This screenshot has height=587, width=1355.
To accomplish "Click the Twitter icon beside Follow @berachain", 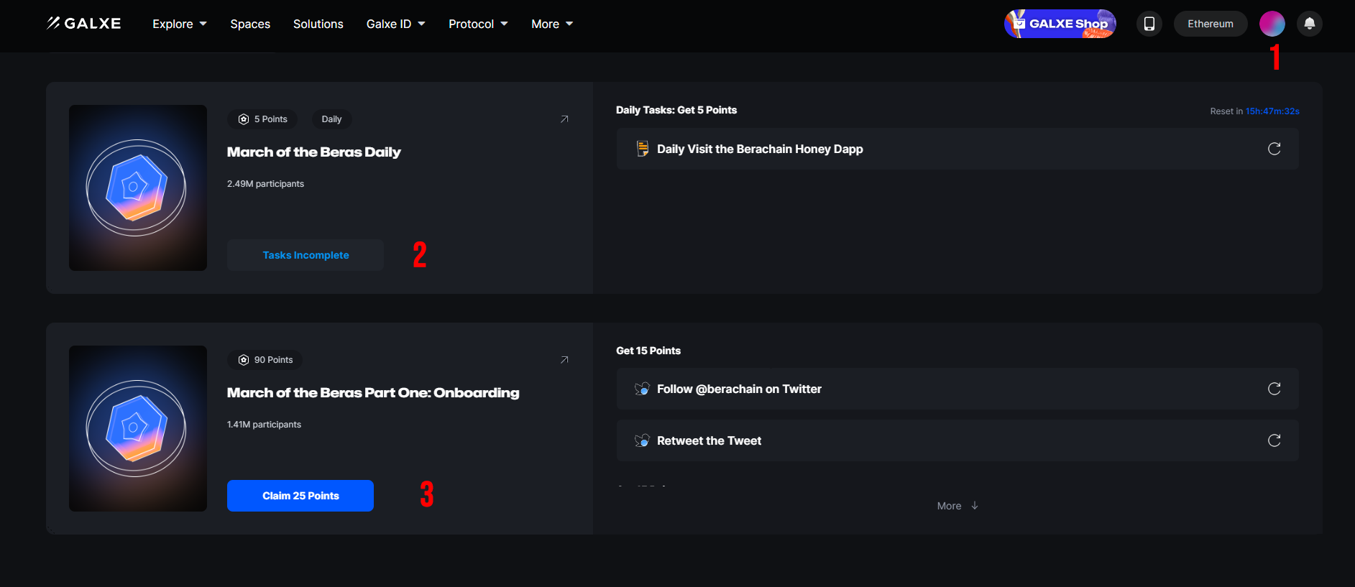I will (643, 389).
